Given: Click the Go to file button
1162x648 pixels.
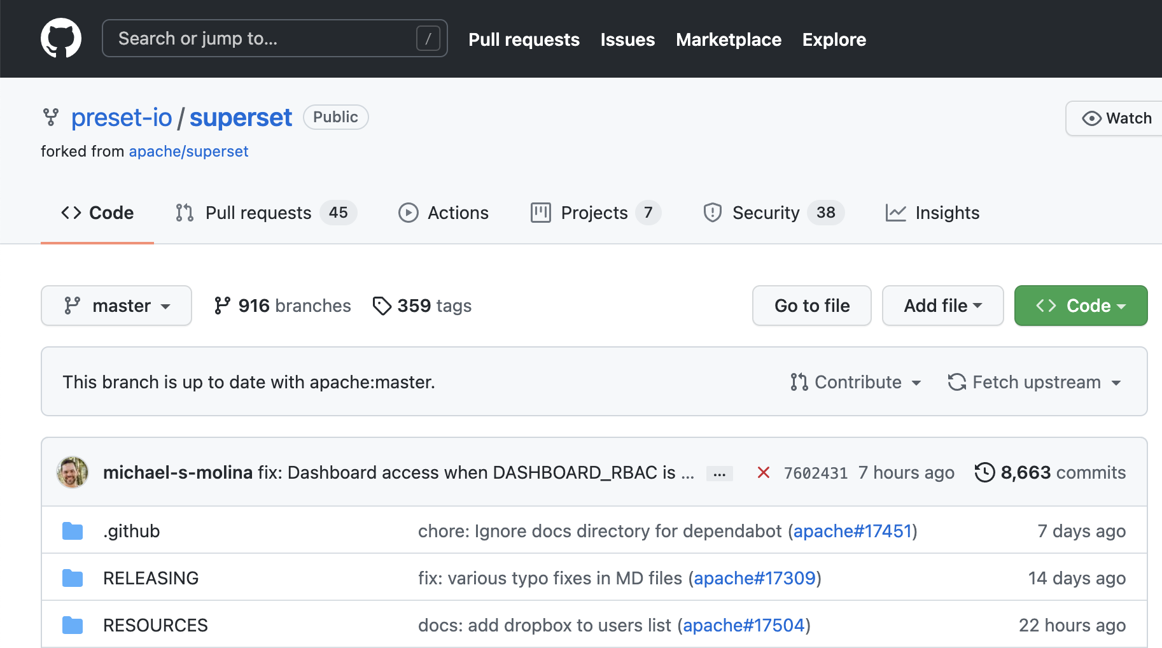Looking at the screenshot, I should coord(811,306).
